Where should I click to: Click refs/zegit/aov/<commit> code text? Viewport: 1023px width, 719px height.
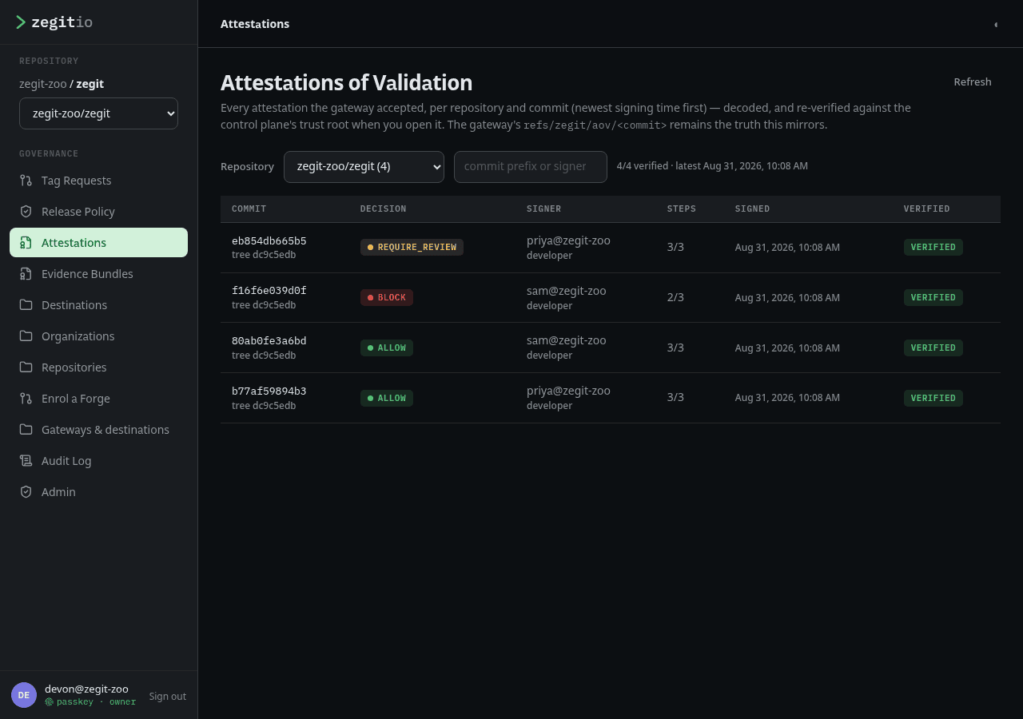595,125
